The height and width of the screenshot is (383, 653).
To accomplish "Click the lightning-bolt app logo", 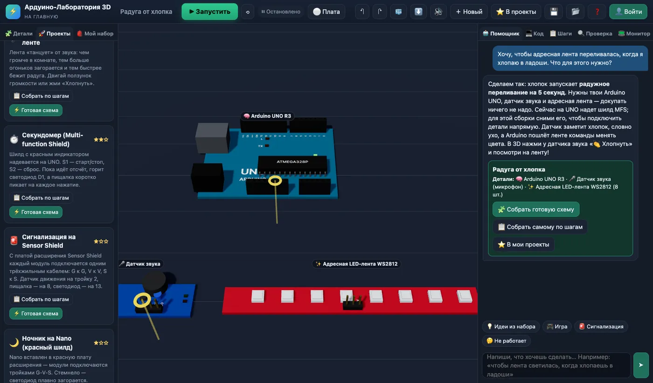I will tap(13, 12).
